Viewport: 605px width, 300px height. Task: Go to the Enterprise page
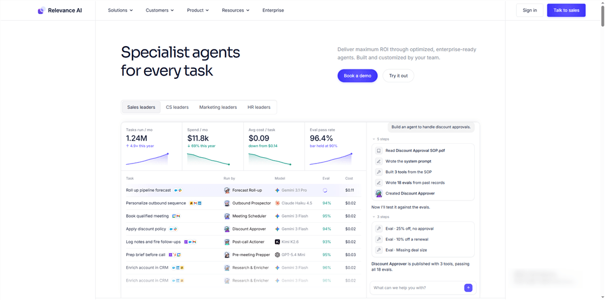273,10
